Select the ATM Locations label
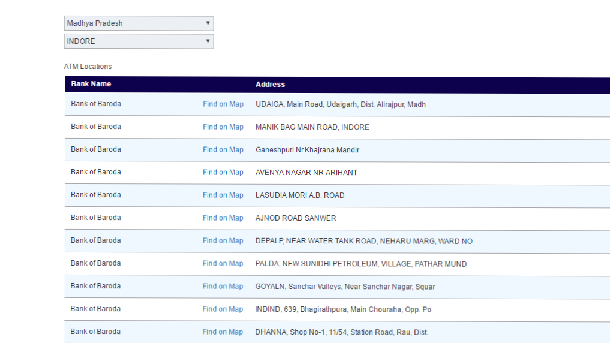Image resolution: width=610 pixels, height=343 pixels. 88,67
